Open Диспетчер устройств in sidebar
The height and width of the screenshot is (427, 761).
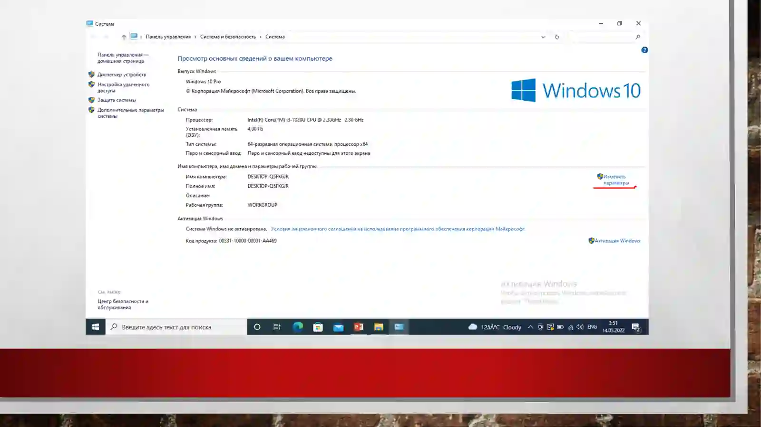pyautogui.click(x=122, y=75)
